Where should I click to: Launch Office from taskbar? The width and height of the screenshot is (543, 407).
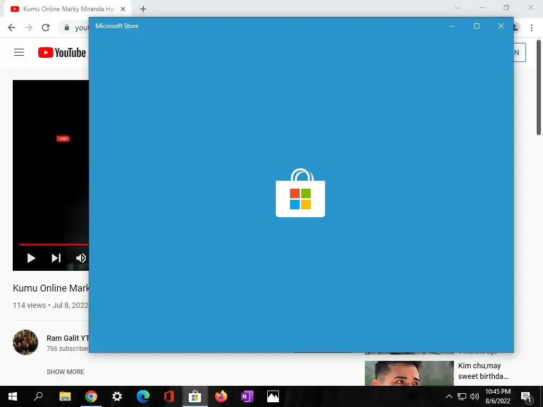[169, 396]
